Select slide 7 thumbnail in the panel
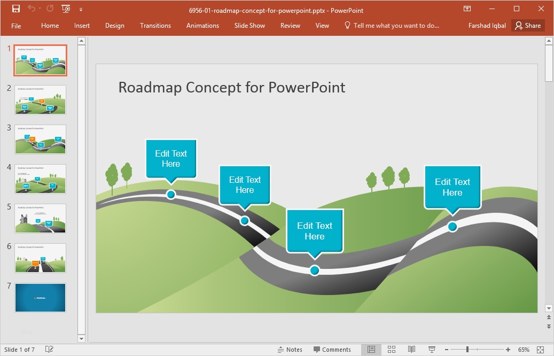The width and height of the screenshot is (554, 356). point(40,297)
